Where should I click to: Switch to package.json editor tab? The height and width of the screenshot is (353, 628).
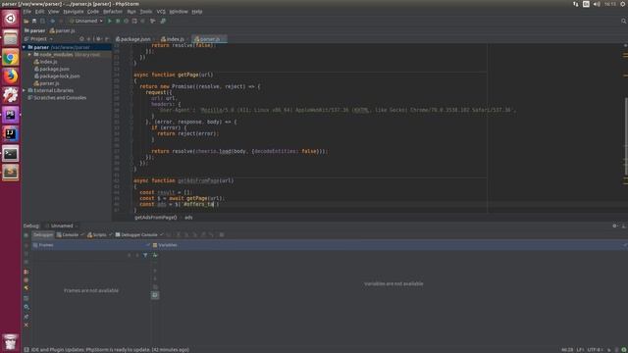133,39
